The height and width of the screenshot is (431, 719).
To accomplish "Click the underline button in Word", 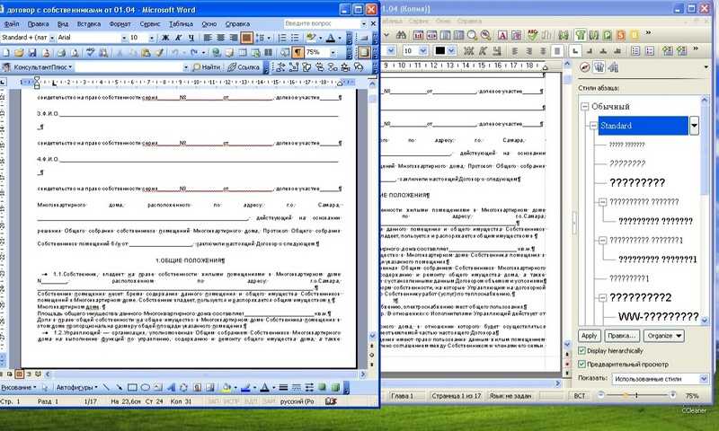I will click(x=191, y=38).
